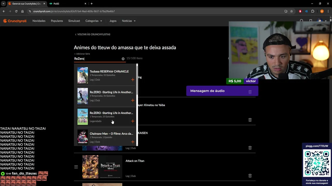Screen dimensions: 332x186
Task: Clear the ReZero search text
Action: coord(123,59)
